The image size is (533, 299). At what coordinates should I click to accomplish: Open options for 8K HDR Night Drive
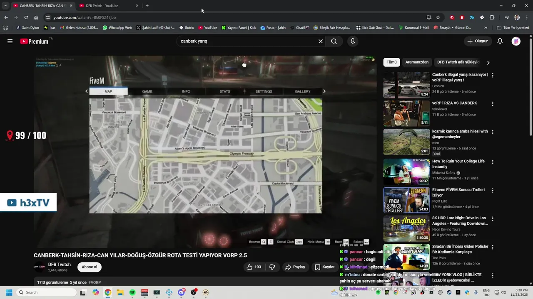[493, 219]
